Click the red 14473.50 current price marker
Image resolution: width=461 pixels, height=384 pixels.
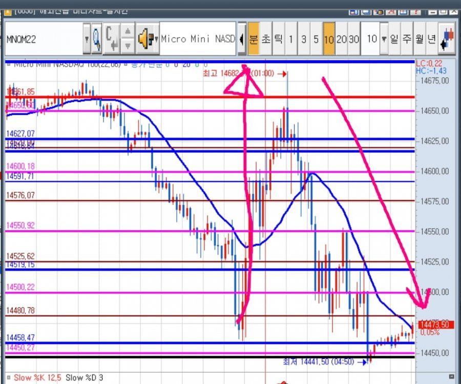click(436, 325)
